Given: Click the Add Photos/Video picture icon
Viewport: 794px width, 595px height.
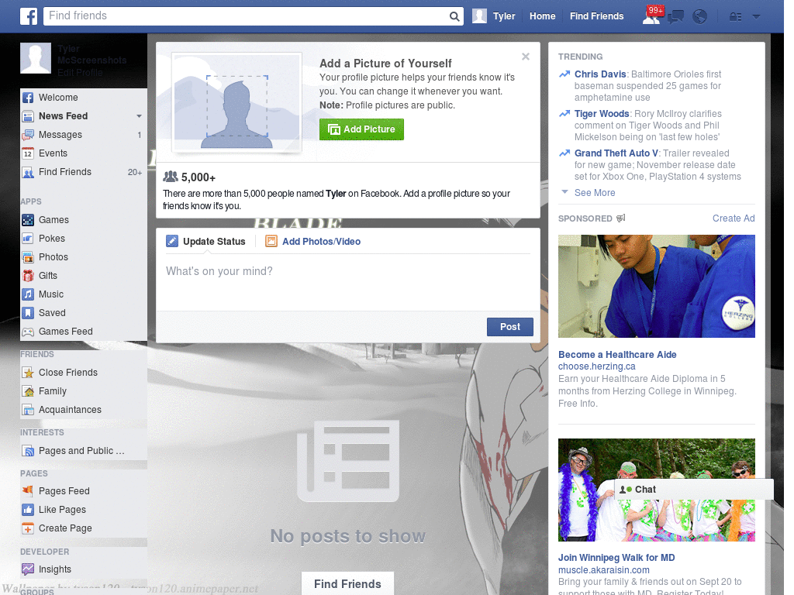Looking at the screenshot, I should tap(271, 242).
